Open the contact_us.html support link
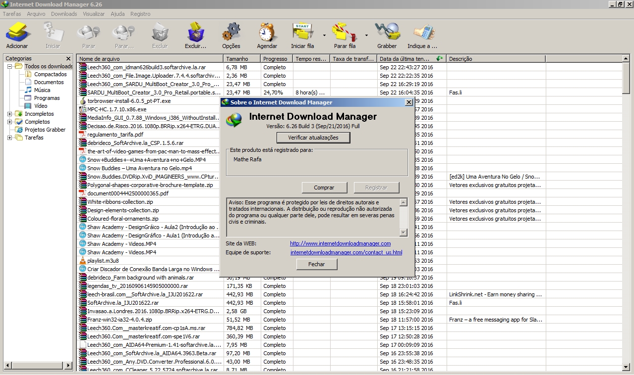The height and width of the screenshot is (375, 634). point(346,252)
